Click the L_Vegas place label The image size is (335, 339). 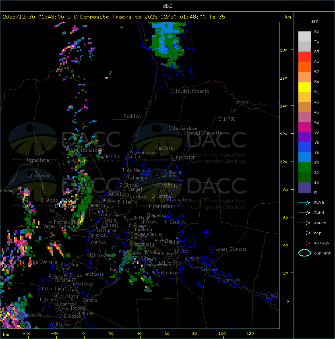pos(47,226)
